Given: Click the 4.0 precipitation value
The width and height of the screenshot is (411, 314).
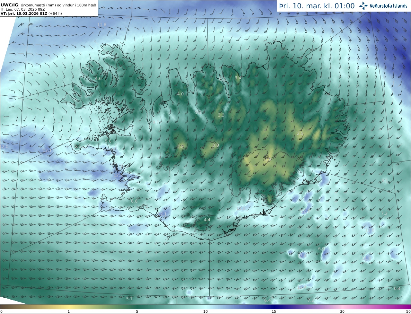Looking at the screenshot, I should point(180,94).
